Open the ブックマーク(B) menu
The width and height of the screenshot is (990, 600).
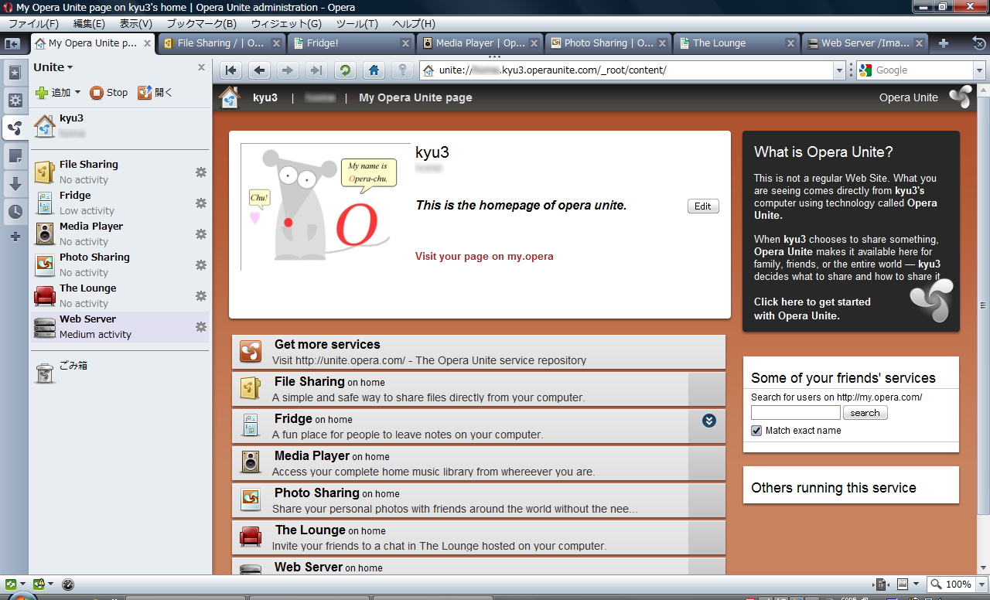[x=201, y=24]
